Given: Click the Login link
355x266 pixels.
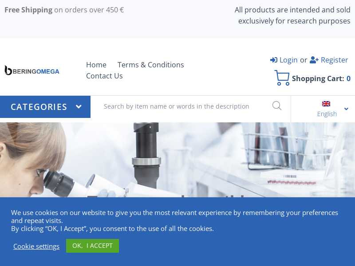Looking at the screenshot, I should point(288,60).
